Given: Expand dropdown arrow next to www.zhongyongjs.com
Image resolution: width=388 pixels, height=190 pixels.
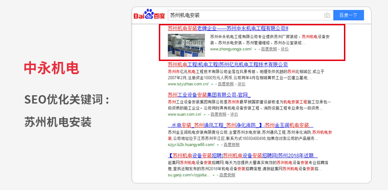Looking at the screenshot, I should [256, 49].
